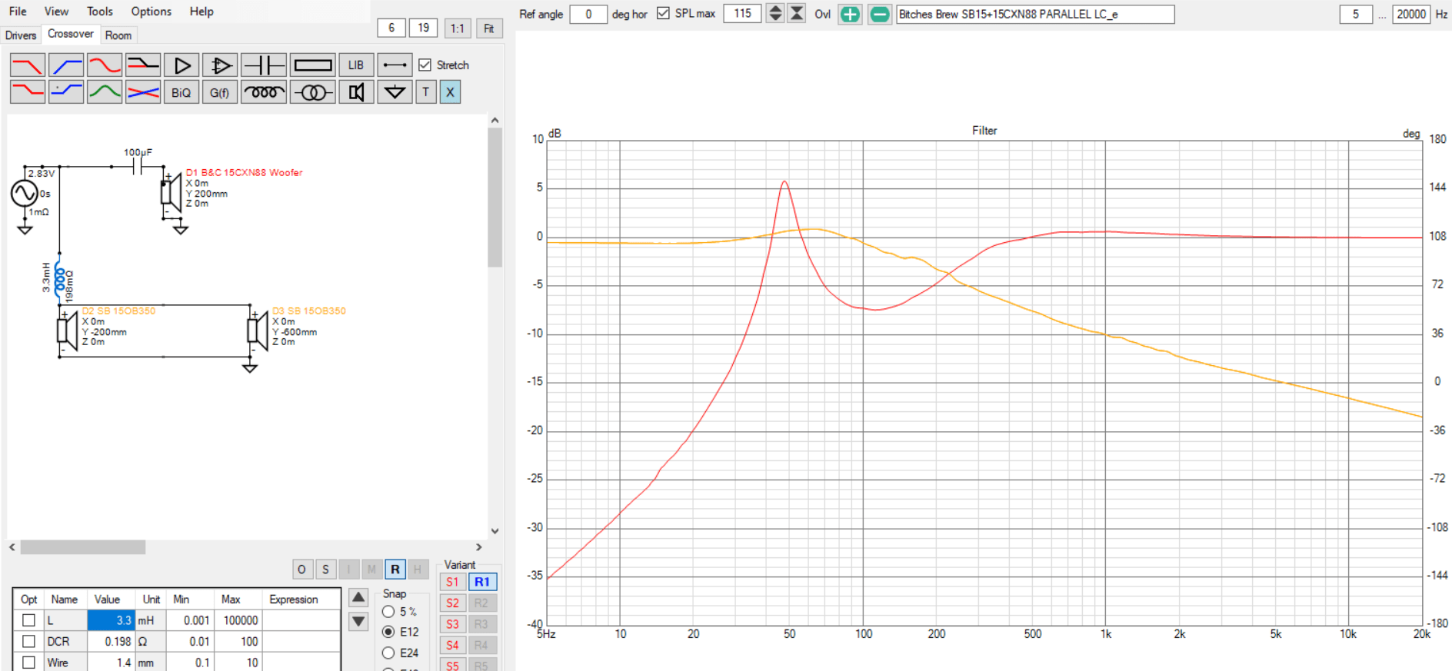Add a buffer amplifier triangle
The height and width of the screenshot is (671, 1452).
pos(181,65)
